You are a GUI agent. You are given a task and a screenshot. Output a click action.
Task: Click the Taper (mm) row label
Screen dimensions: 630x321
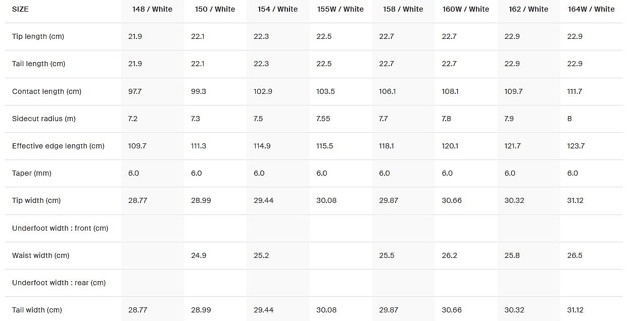[32, 173]
